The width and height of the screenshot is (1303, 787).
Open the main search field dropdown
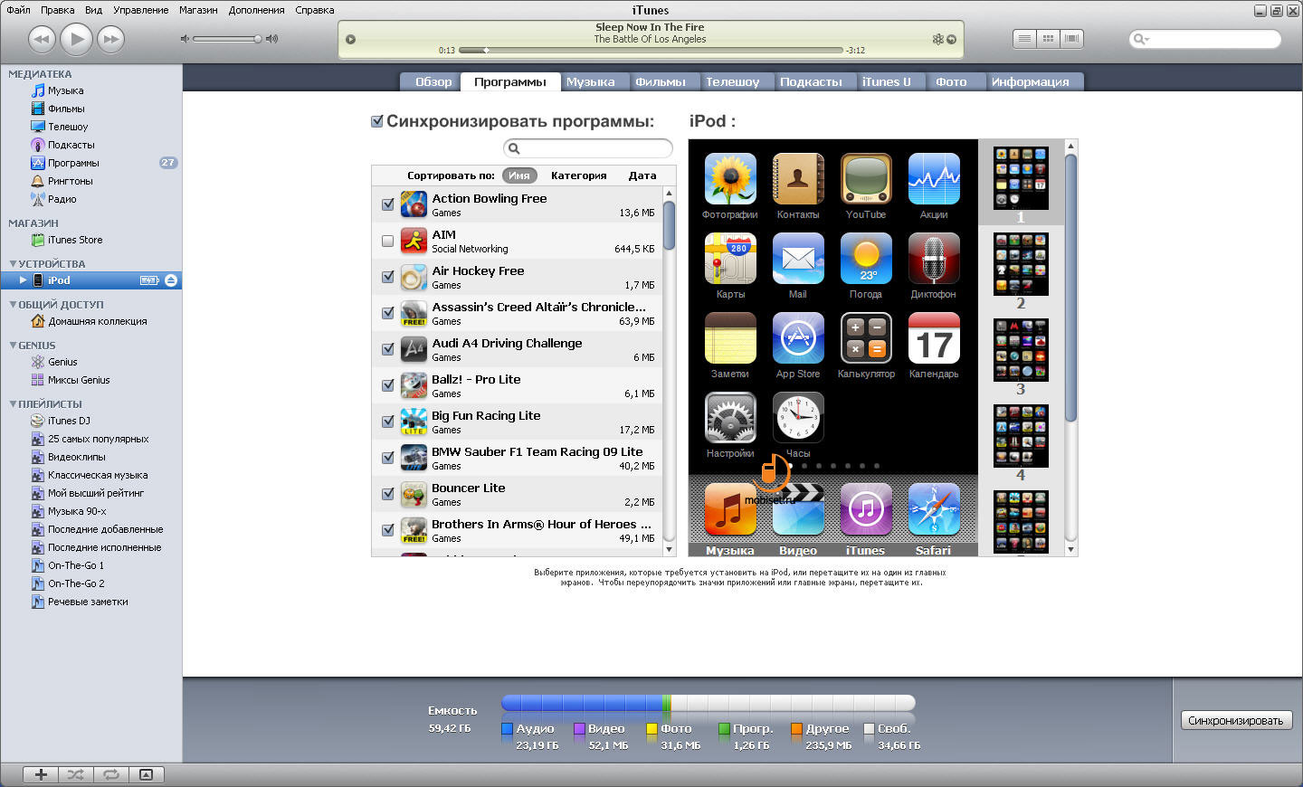click(1142, 39)
